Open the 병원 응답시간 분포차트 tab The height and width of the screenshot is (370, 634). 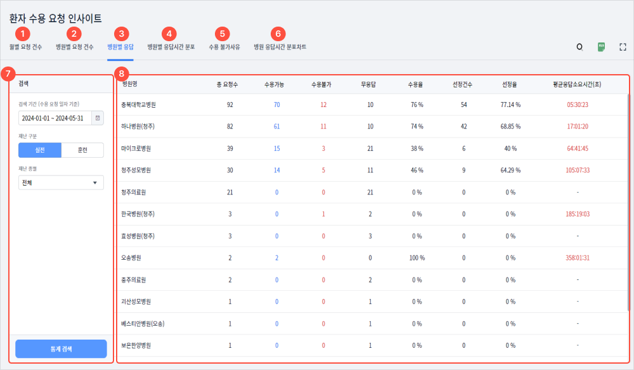[x=280, y=47]
